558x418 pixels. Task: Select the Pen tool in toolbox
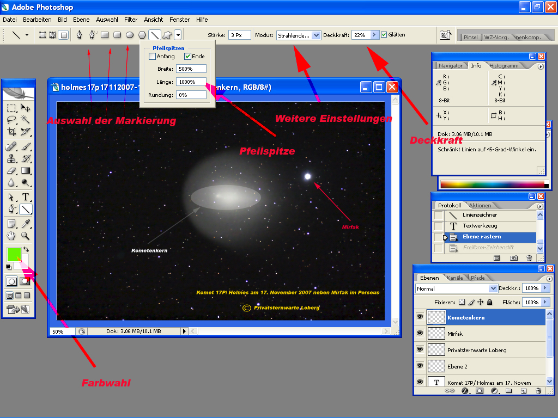pos(11,209)
